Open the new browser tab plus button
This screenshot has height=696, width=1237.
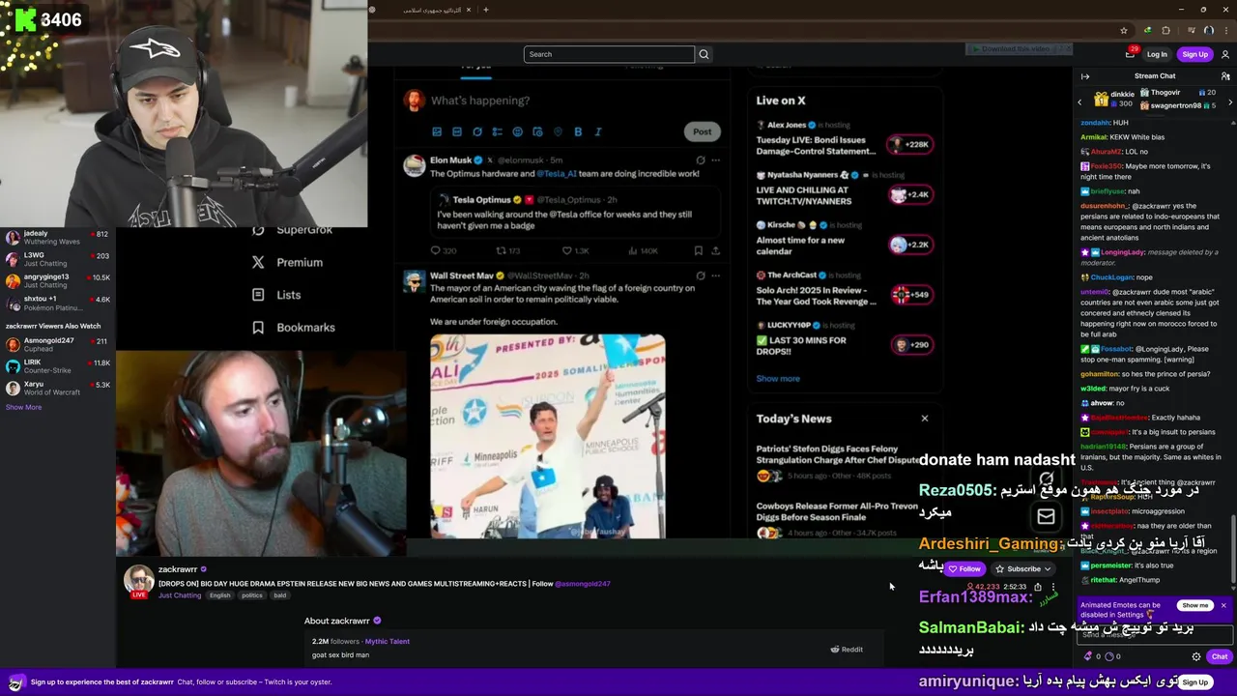(486, 10)
